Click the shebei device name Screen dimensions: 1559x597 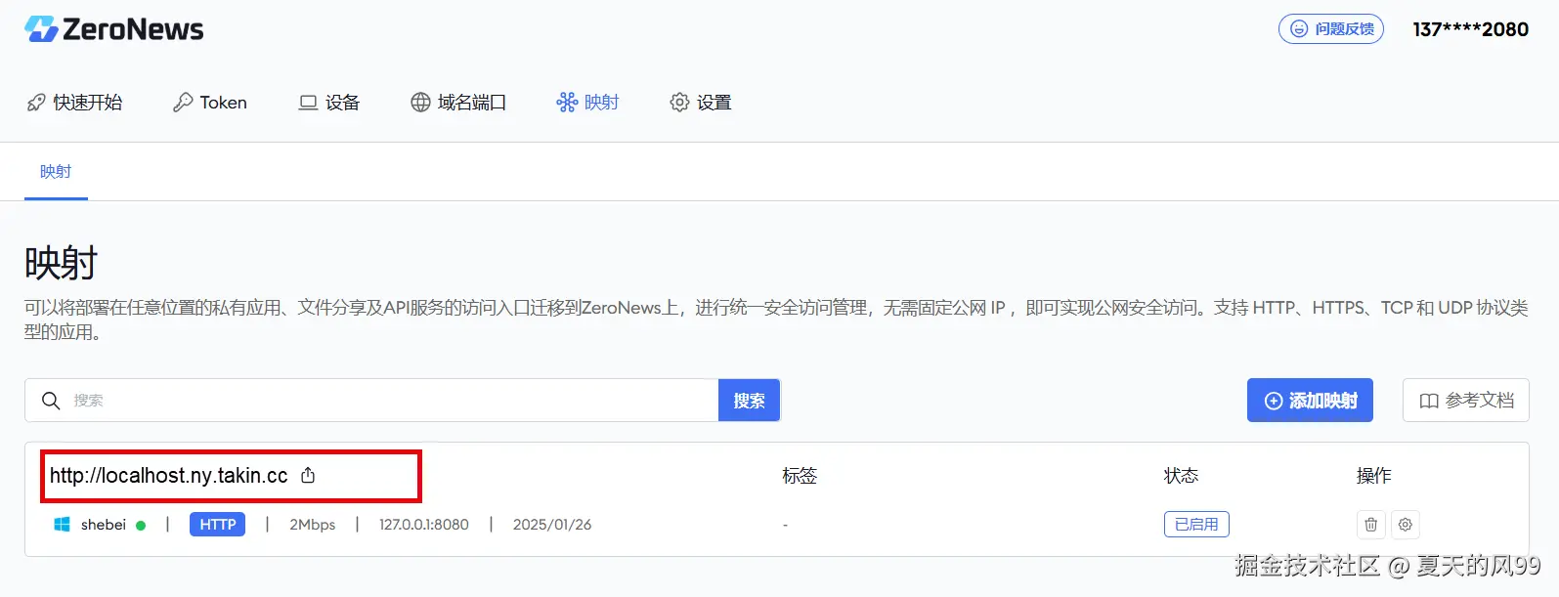[x=104, y=525]
